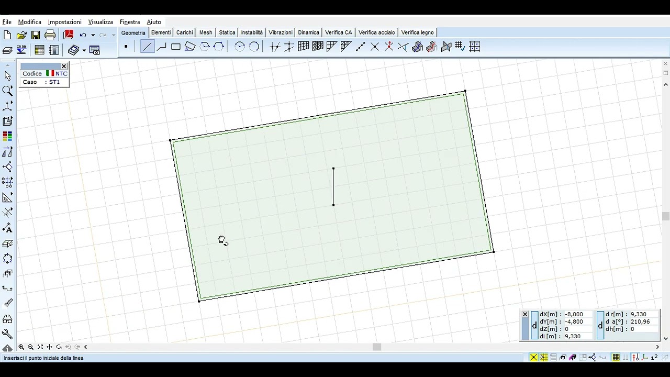
Task: Expand the drawings library dropdown arrow
Action: (x=84, y=50)
